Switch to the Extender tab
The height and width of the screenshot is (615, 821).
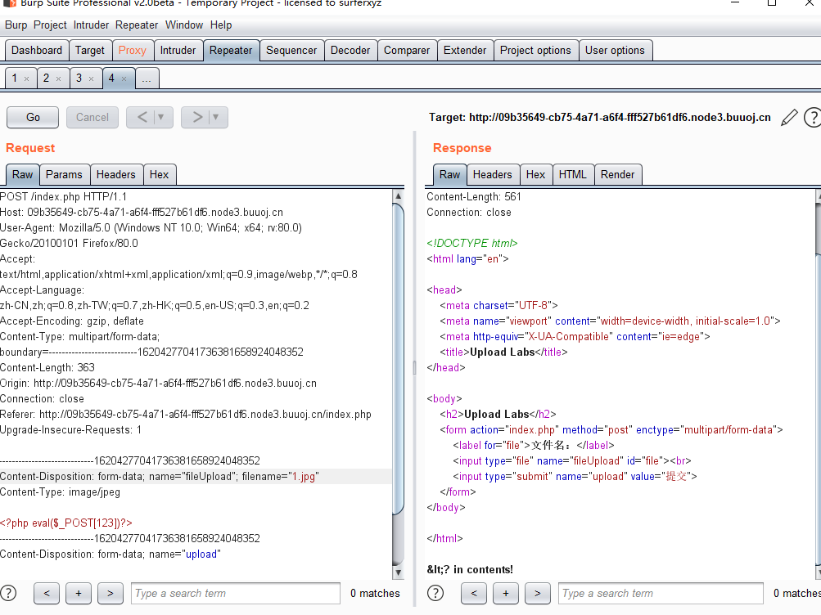(x=465, y=50)
